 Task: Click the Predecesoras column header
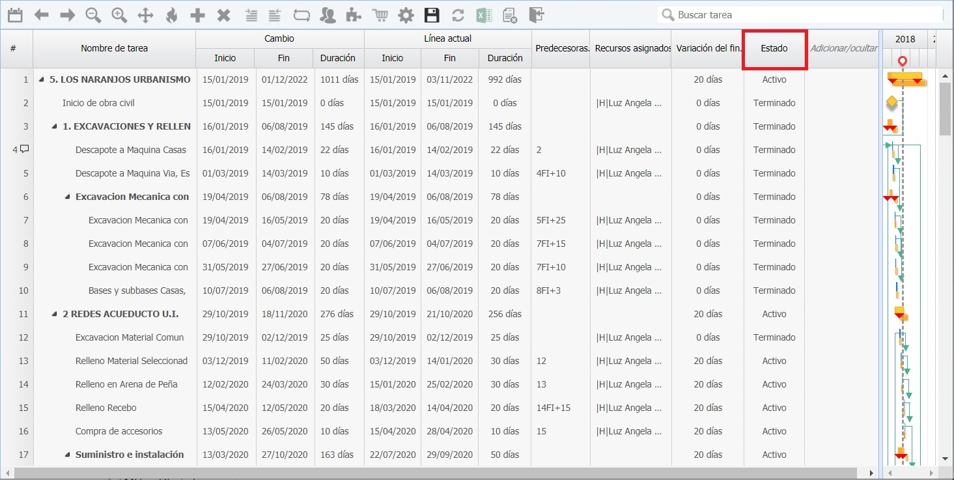tap(561, 48)
